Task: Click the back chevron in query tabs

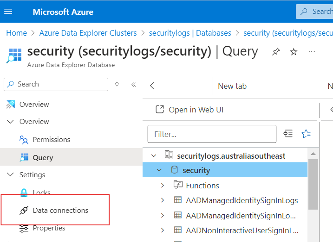Action: 152,86
